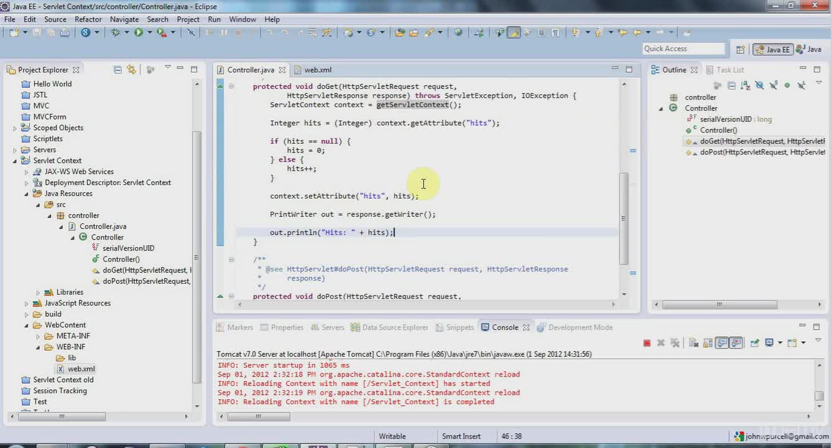Click Last Edit Location icon

tap(623, 32)
